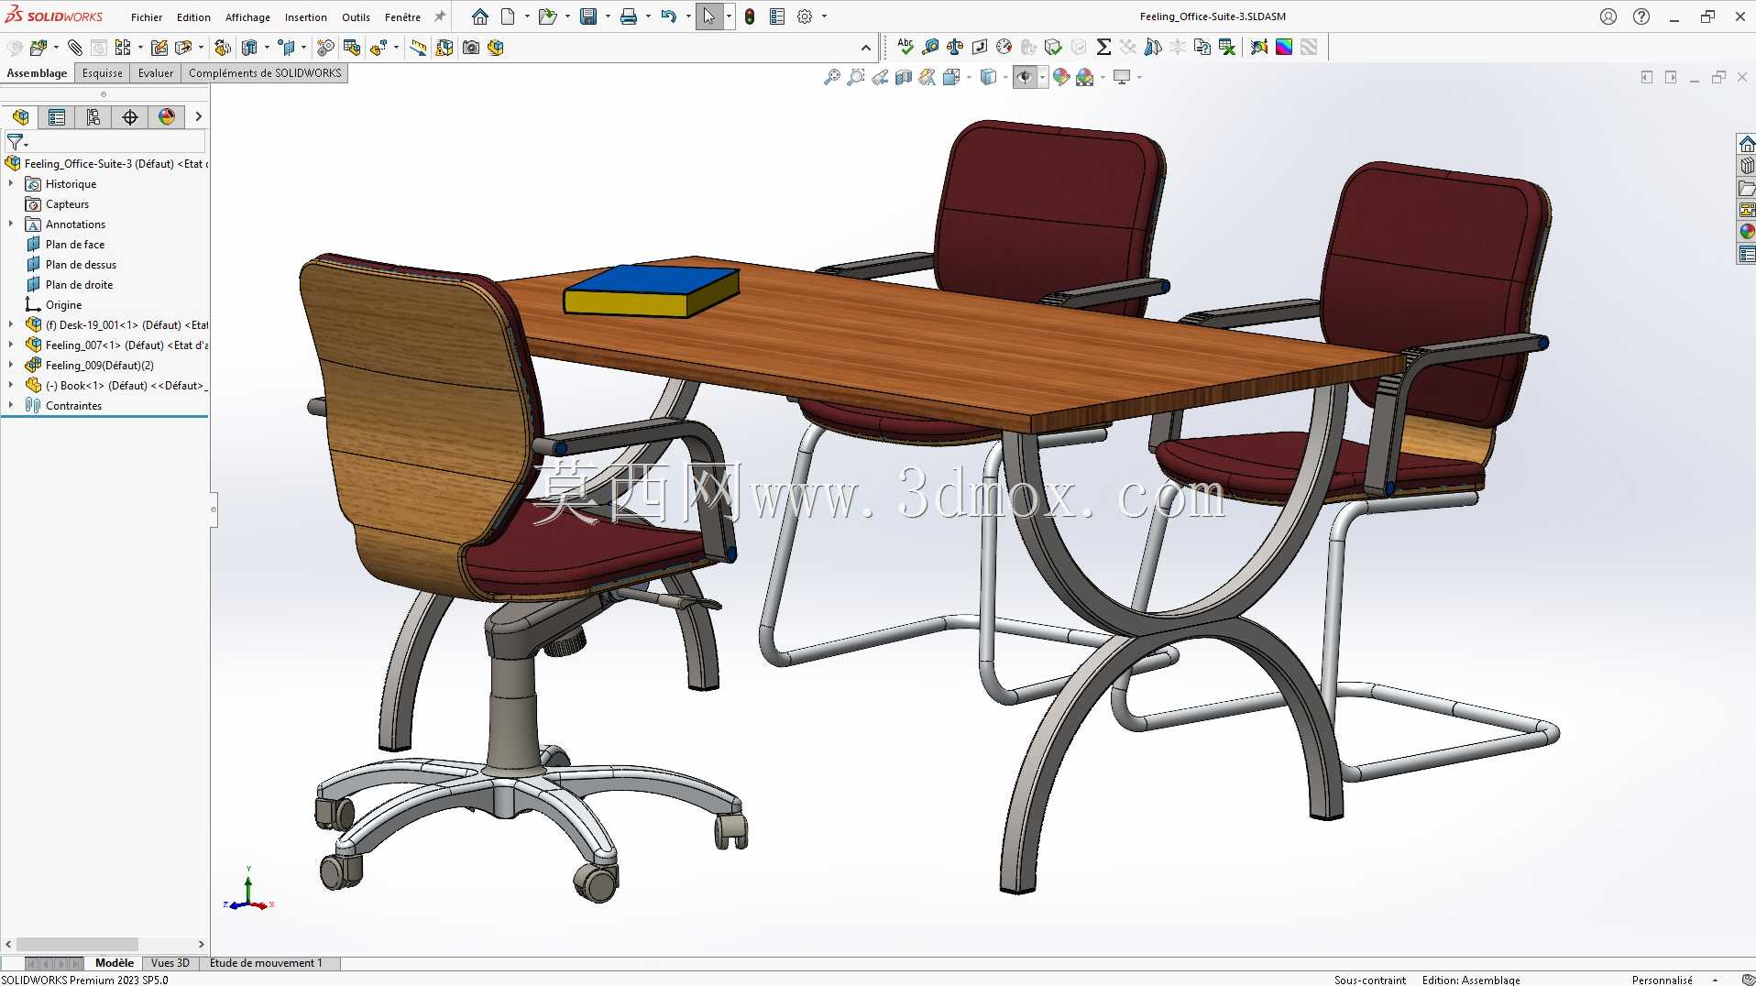1756x986 pixels.
Task: Toggle zebra stripes display
Action: (x=1309, y=47)
